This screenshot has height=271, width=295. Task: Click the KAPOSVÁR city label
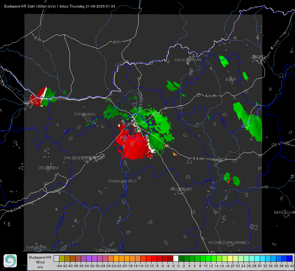tap(36, 247)
